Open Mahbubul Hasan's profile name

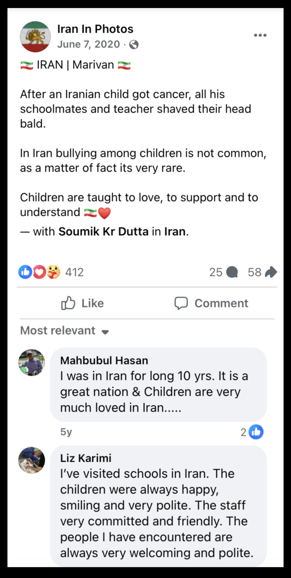104,360
